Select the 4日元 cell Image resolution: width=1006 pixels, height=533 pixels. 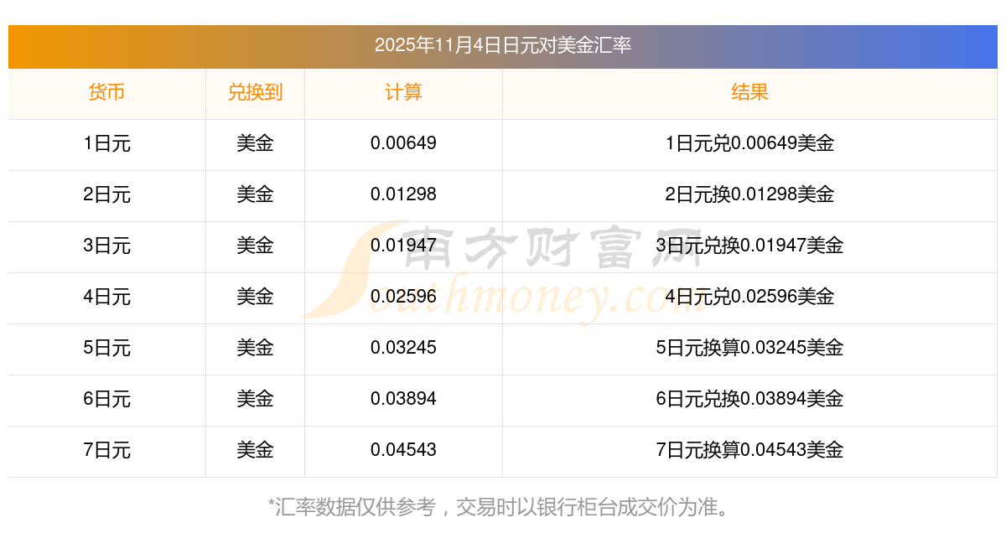107,297
